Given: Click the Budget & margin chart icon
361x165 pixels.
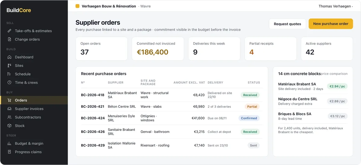Looking at the screenshot, I should [9, 143].
